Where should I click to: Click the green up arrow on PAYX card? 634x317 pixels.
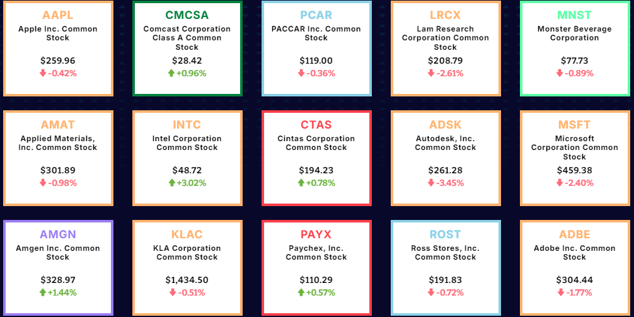pyautogui.click(x=301, y=292)
